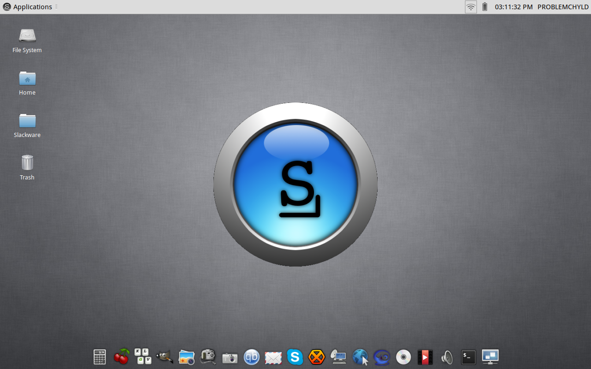Viewport: 591px width, 369px height.
Task: Click the clock in the top panel
Action: point(513,7)
